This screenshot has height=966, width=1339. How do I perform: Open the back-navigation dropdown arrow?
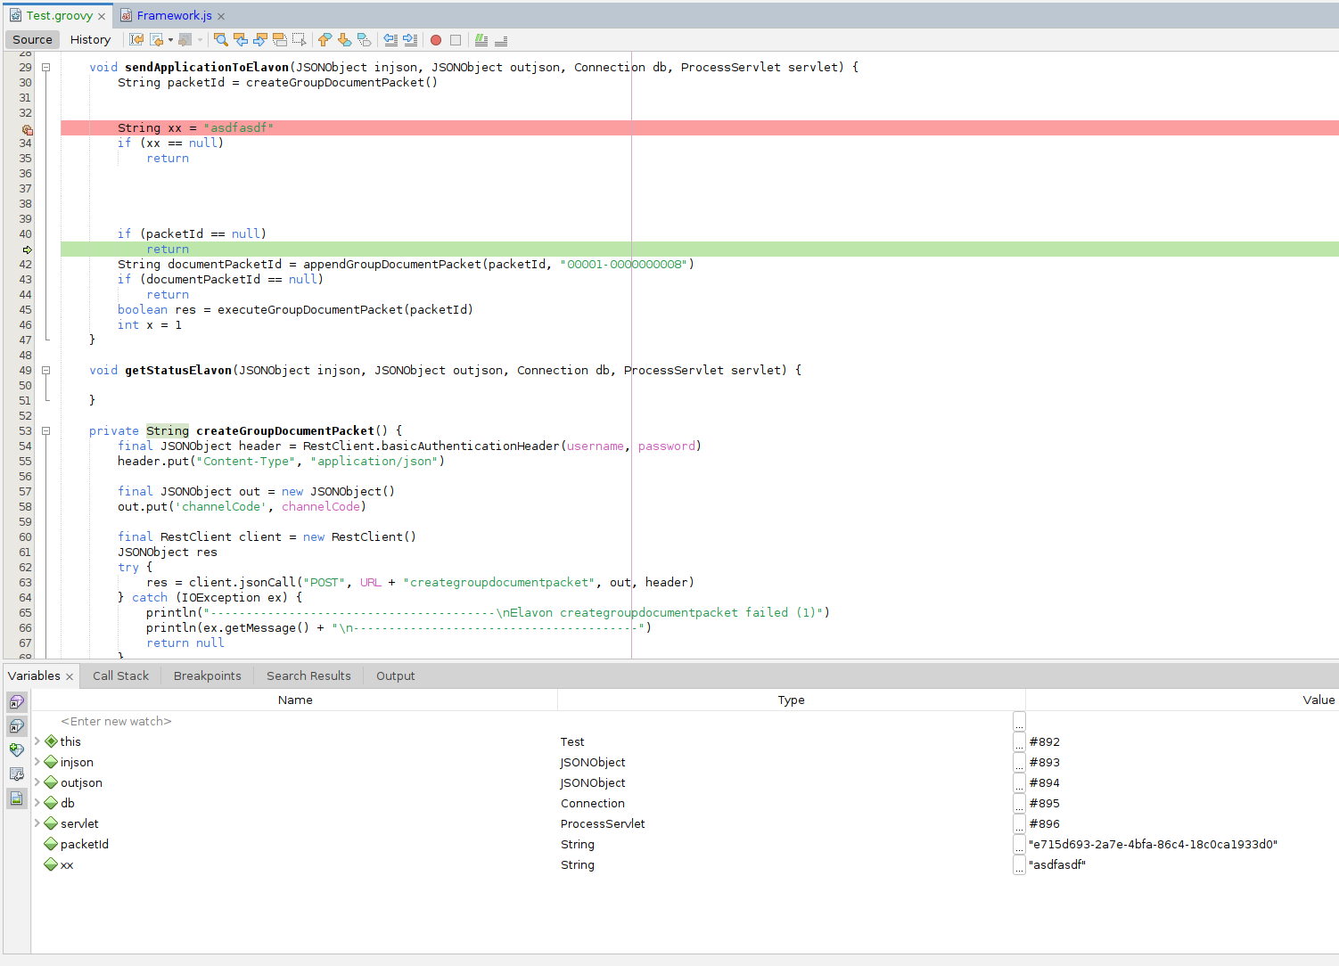169,39
